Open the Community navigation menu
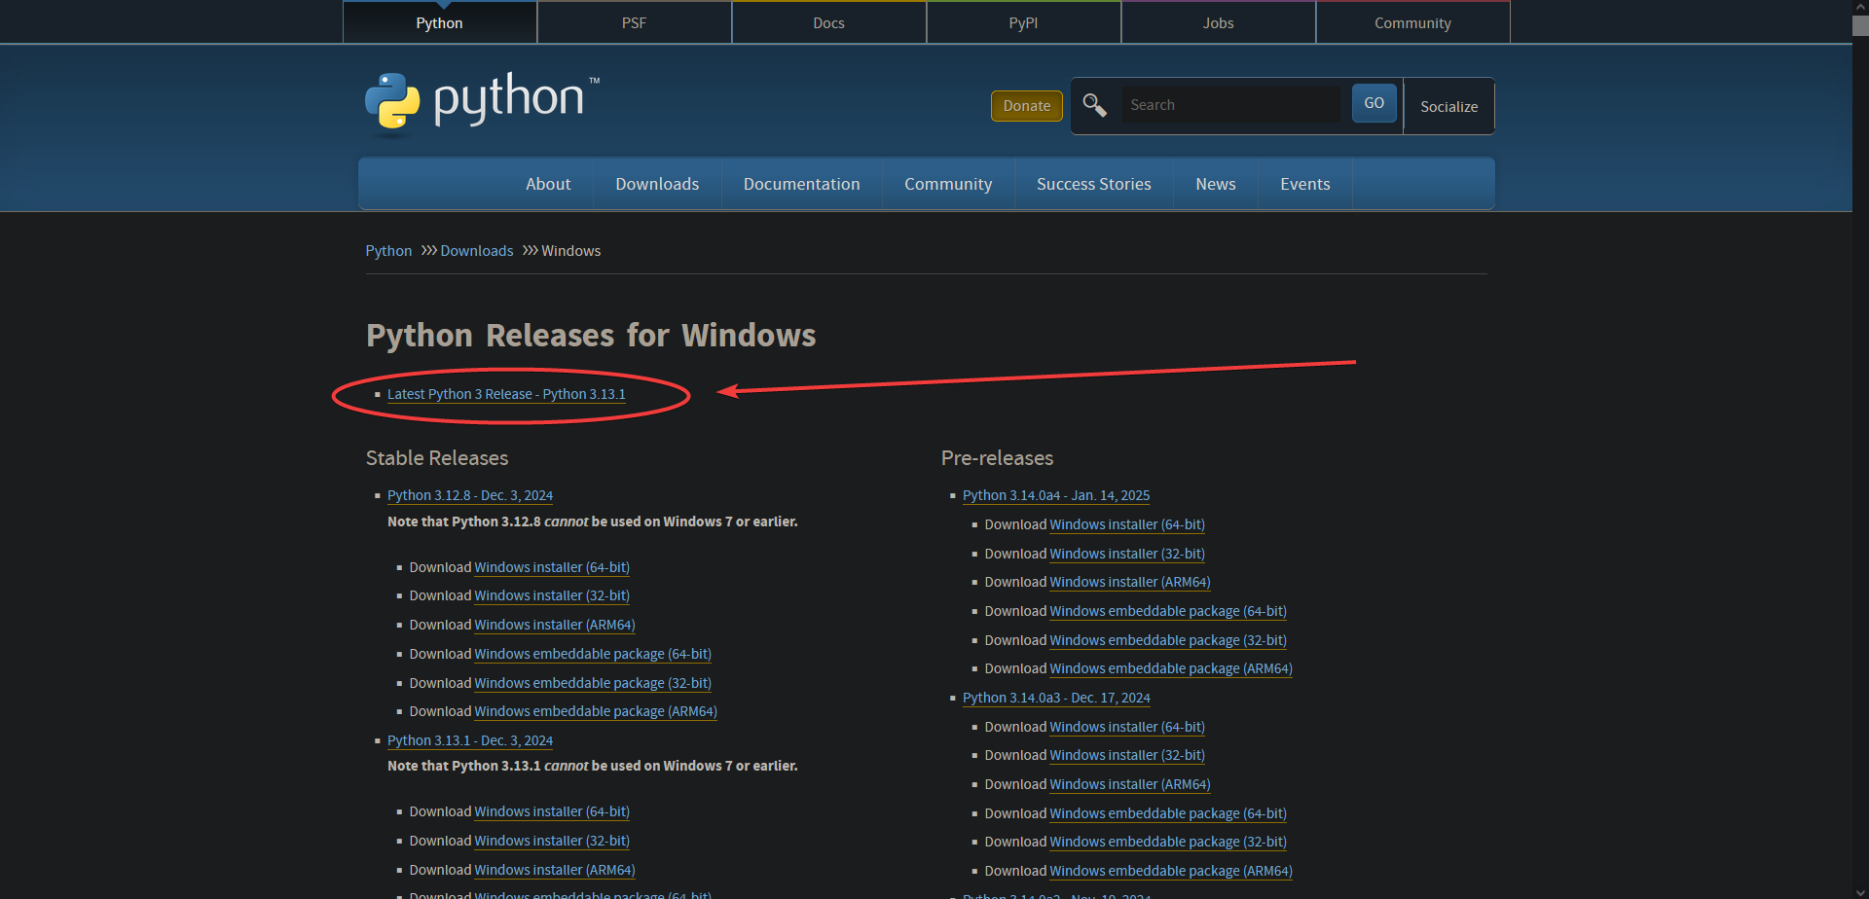1869x899 pixels. (x=948, y=184)
